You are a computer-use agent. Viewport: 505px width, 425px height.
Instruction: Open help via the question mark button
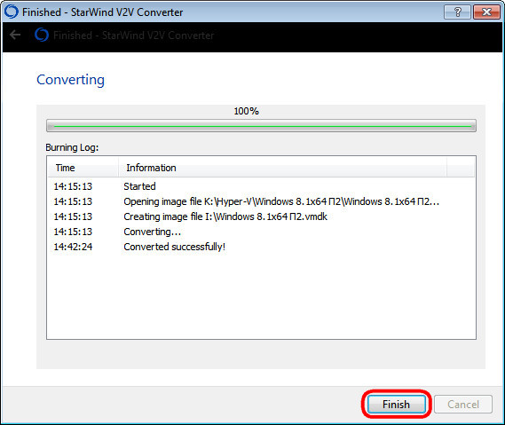coord(457,12)
